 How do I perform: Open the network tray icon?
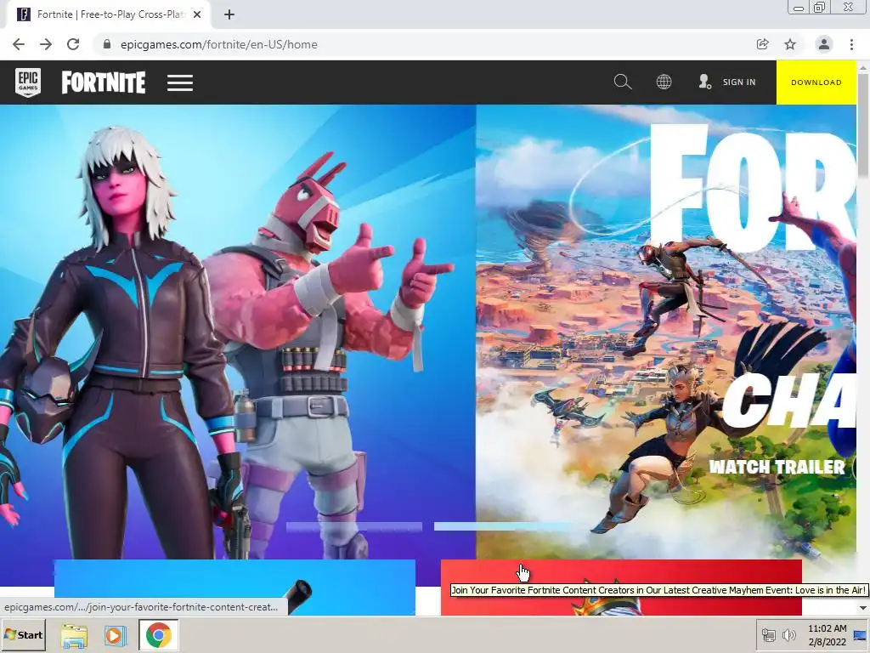coord(768,634)
